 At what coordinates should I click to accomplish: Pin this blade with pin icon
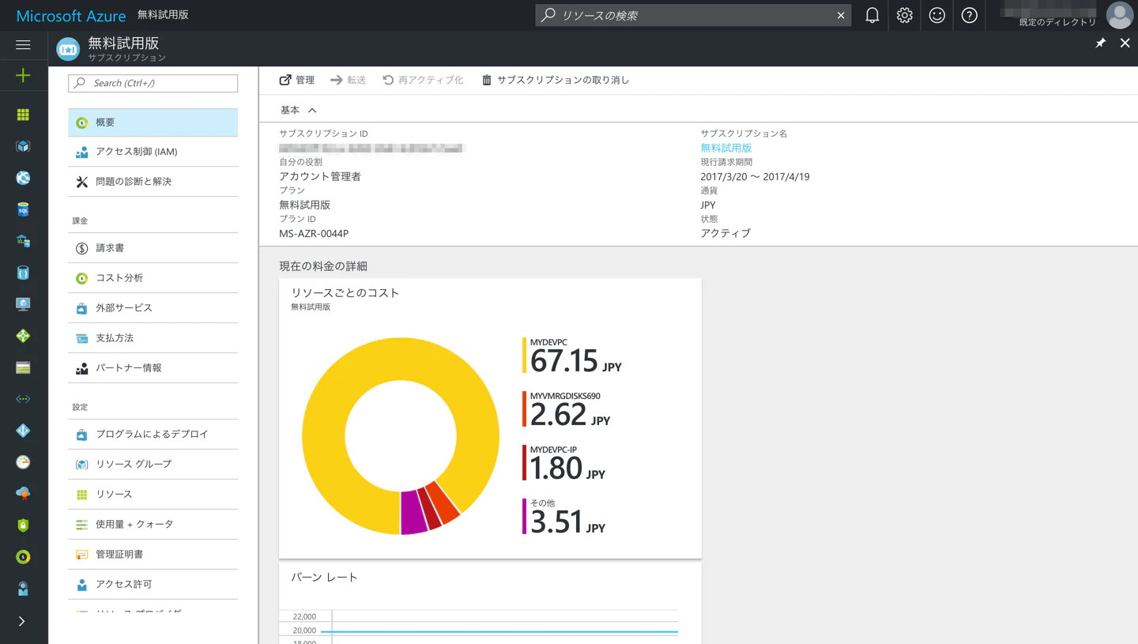(x=1100, y=43)
